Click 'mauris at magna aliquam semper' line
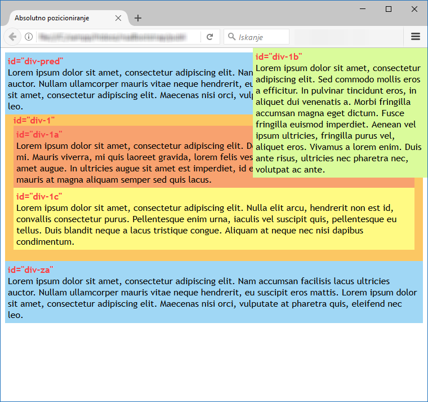Viewport: 428px width, 402px height. coord(114,180)
